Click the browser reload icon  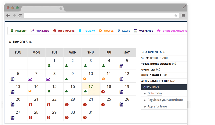tap(20, 16)
